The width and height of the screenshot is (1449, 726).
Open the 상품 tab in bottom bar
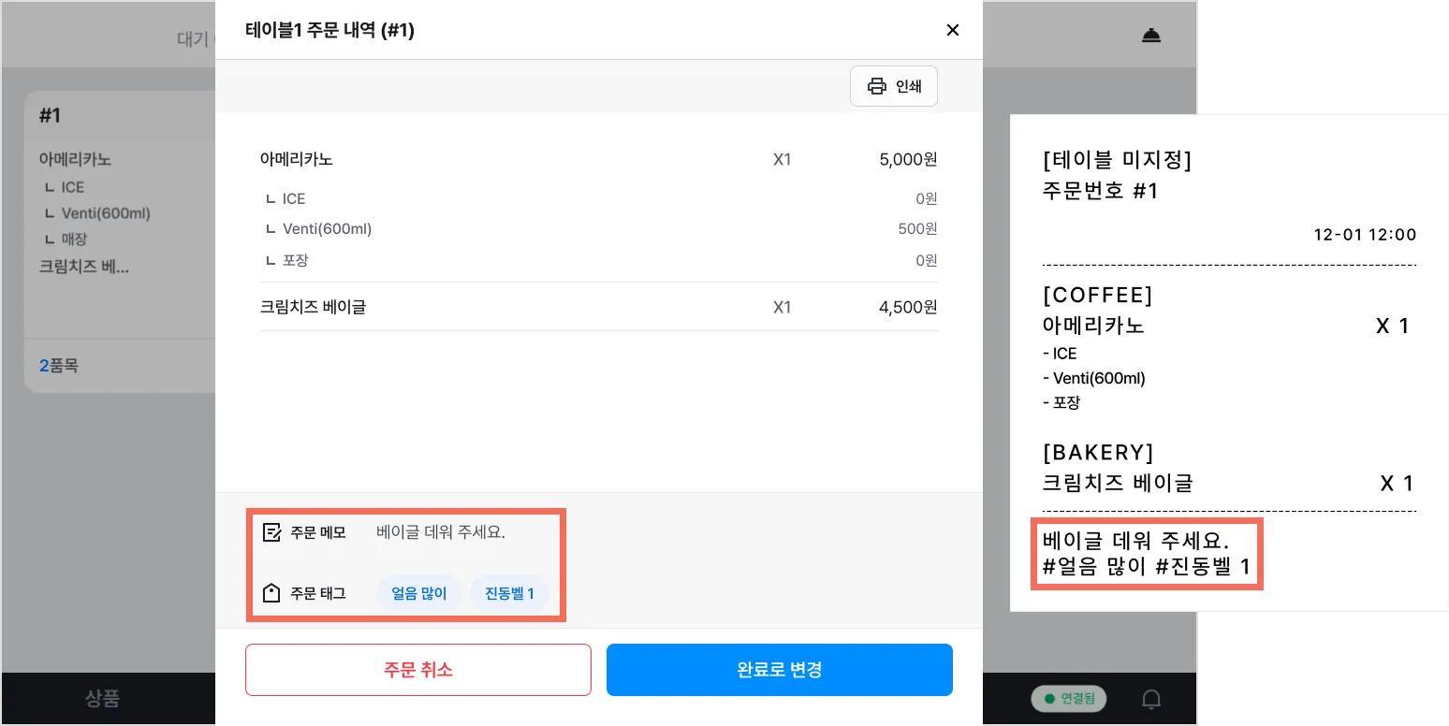[102, 698]
